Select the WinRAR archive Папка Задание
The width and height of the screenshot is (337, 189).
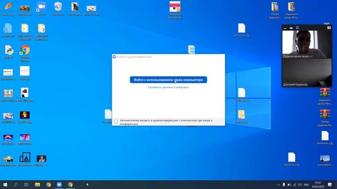(x=325, y=118)
